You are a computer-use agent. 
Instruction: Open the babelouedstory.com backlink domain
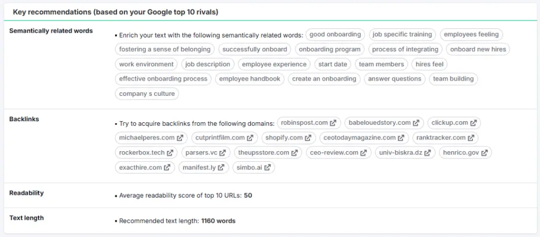coord(379,123)
